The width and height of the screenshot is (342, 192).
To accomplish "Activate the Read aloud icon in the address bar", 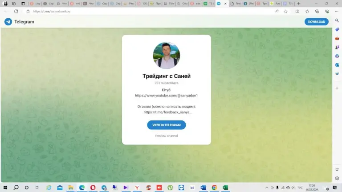I will tap(277, 11).
